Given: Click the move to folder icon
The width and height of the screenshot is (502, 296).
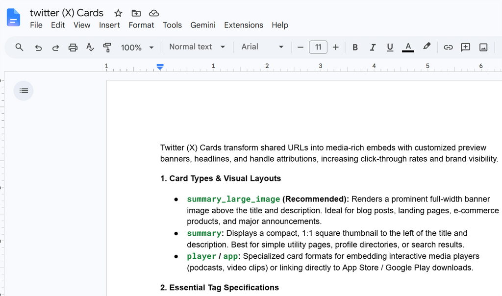Looking at the screenshot, I should (x=136, y=13).
